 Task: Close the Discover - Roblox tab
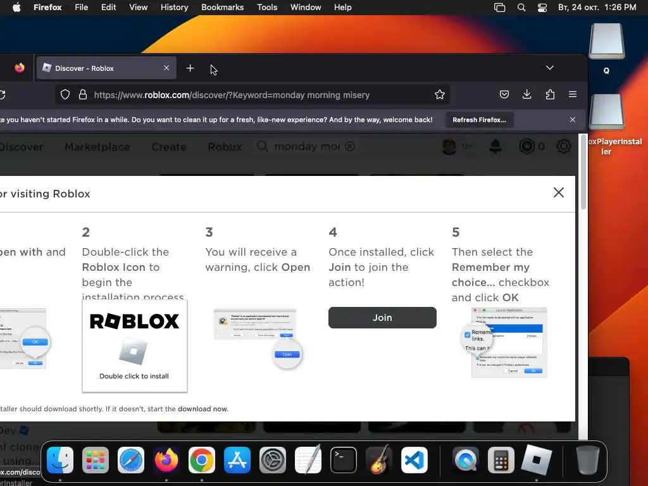(x=166, y=68)
